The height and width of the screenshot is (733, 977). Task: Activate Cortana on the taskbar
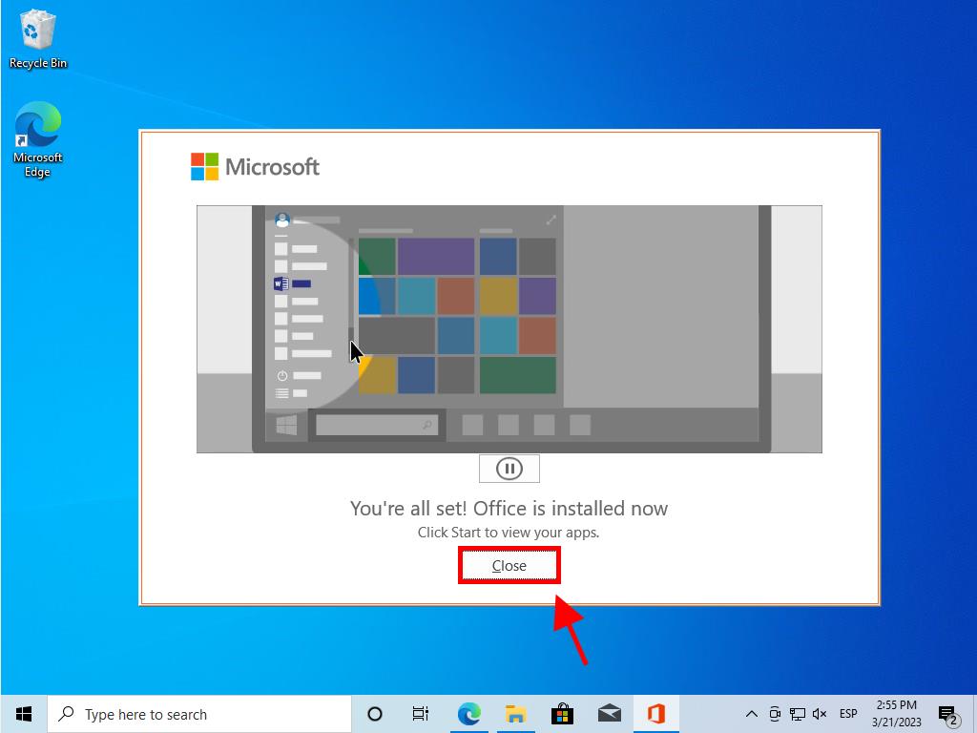(x=374, y=713)
